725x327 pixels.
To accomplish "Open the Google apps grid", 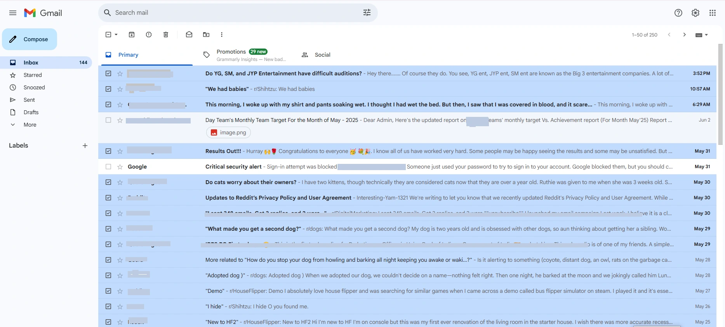I will (x=713, y=13).
